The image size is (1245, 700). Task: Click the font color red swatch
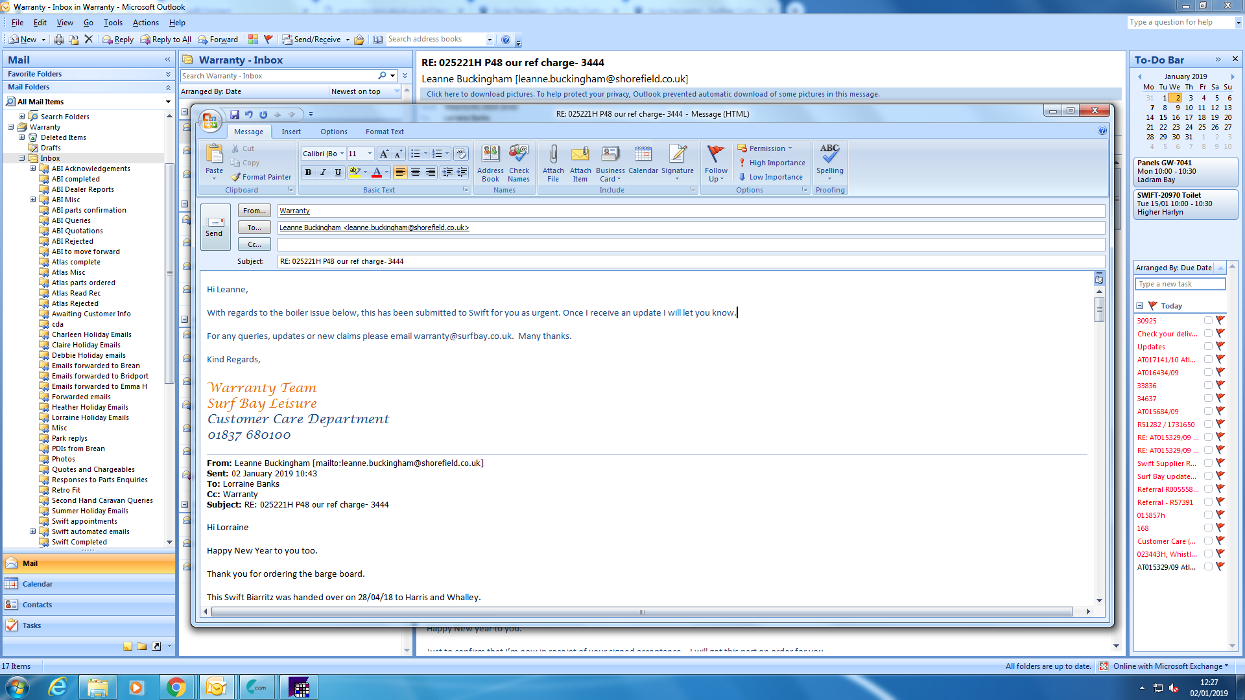point(377,172)
